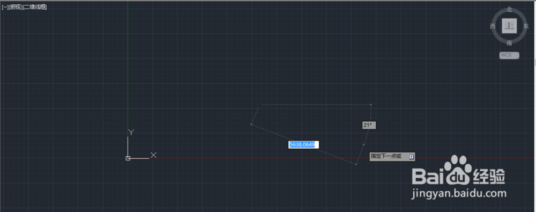This screenshot has height=212, width=536.
Task: Expand options arrow beside 指定下一点或 prompt
Action: click(412, 157)
